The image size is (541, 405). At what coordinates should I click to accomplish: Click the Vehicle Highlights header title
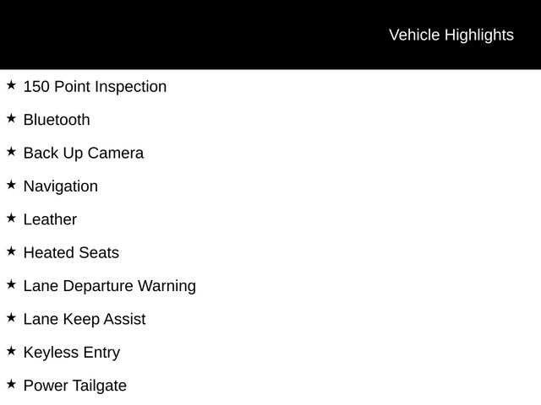coord(451,35)
